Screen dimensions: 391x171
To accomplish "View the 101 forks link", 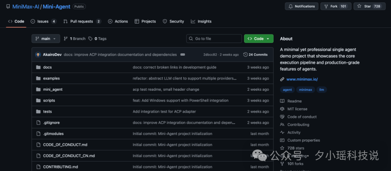I will (295, 164).
